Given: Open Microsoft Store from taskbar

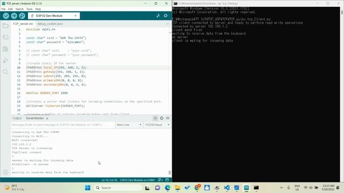Looking at the screenshot, I should coord(207,188).
